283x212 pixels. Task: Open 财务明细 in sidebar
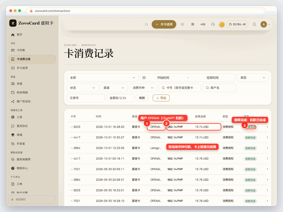(x=32, y=93)
